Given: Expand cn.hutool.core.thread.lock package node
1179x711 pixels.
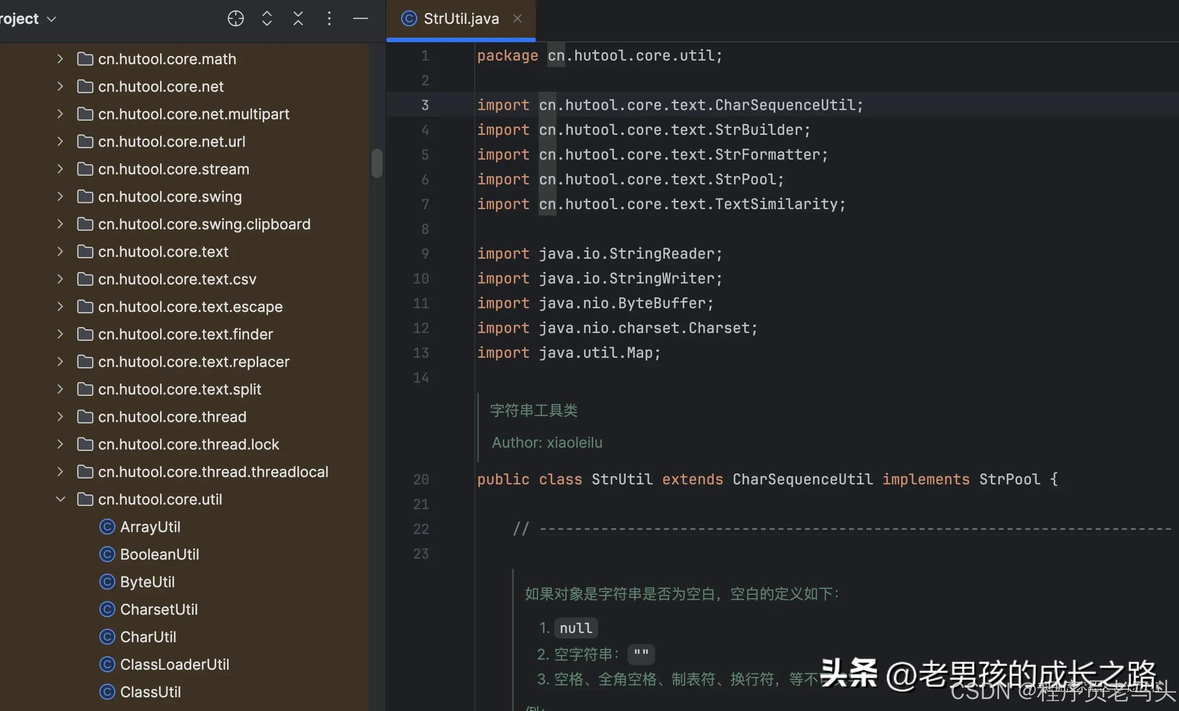Looking at the screenshot, I should pyautogui.click(x=60, y=444).
